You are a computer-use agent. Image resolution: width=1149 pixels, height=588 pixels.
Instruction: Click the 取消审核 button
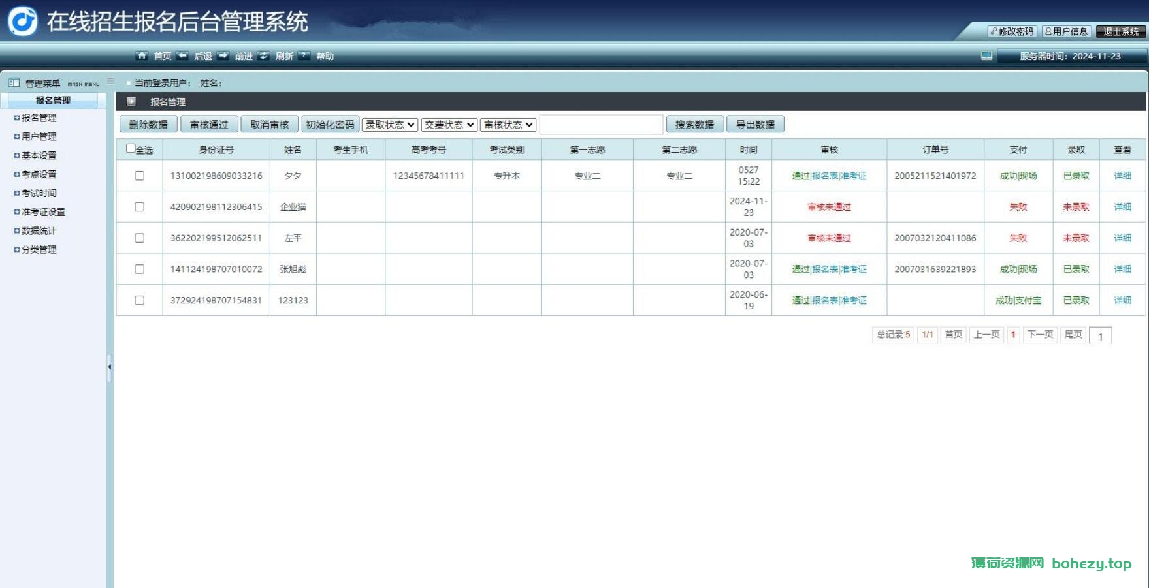point(270,125)
